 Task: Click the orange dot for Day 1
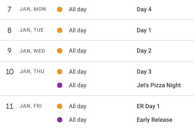(60, 30)
